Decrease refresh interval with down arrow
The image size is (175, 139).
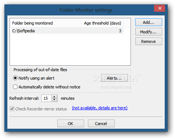point(54,100)
